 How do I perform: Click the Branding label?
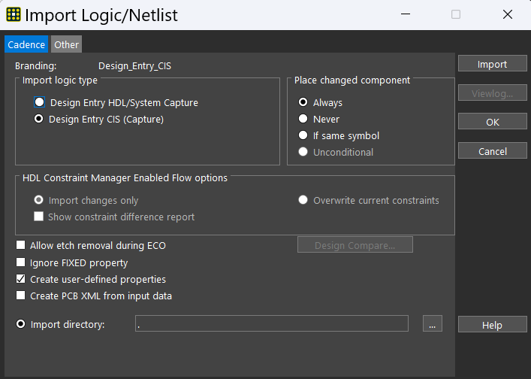pos(35,65)
